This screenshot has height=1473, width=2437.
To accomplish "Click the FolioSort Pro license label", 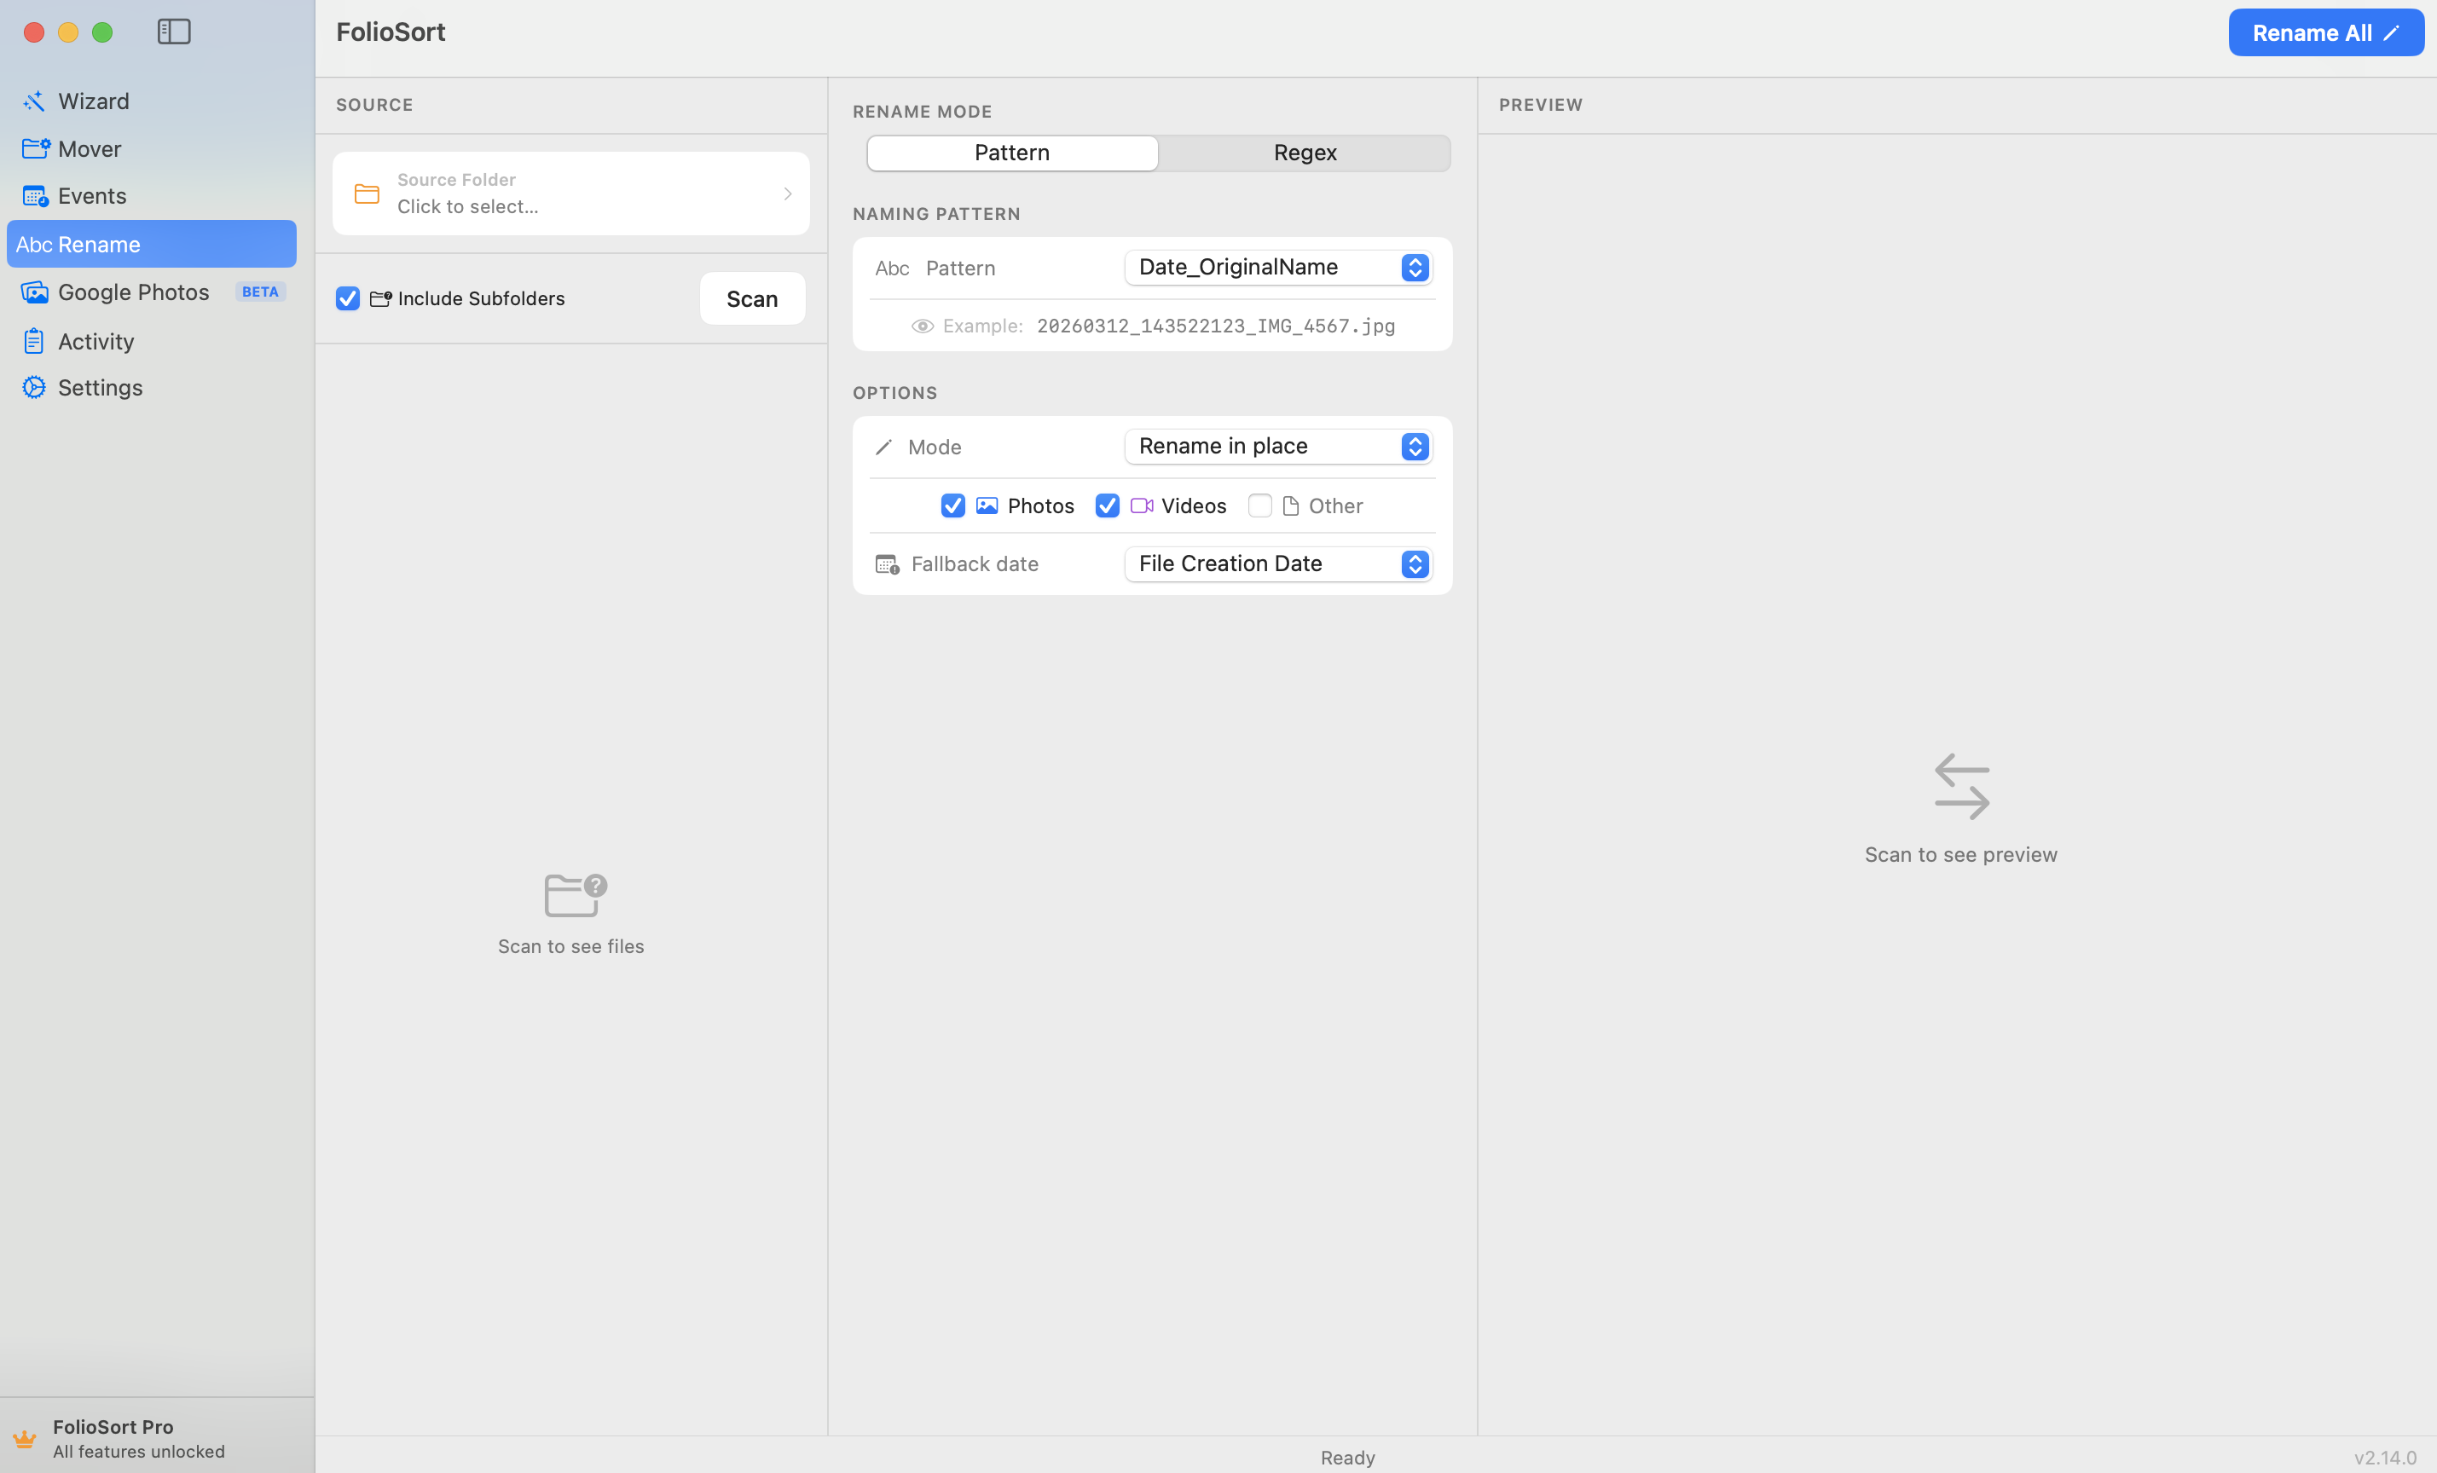I will point(113,1426).
